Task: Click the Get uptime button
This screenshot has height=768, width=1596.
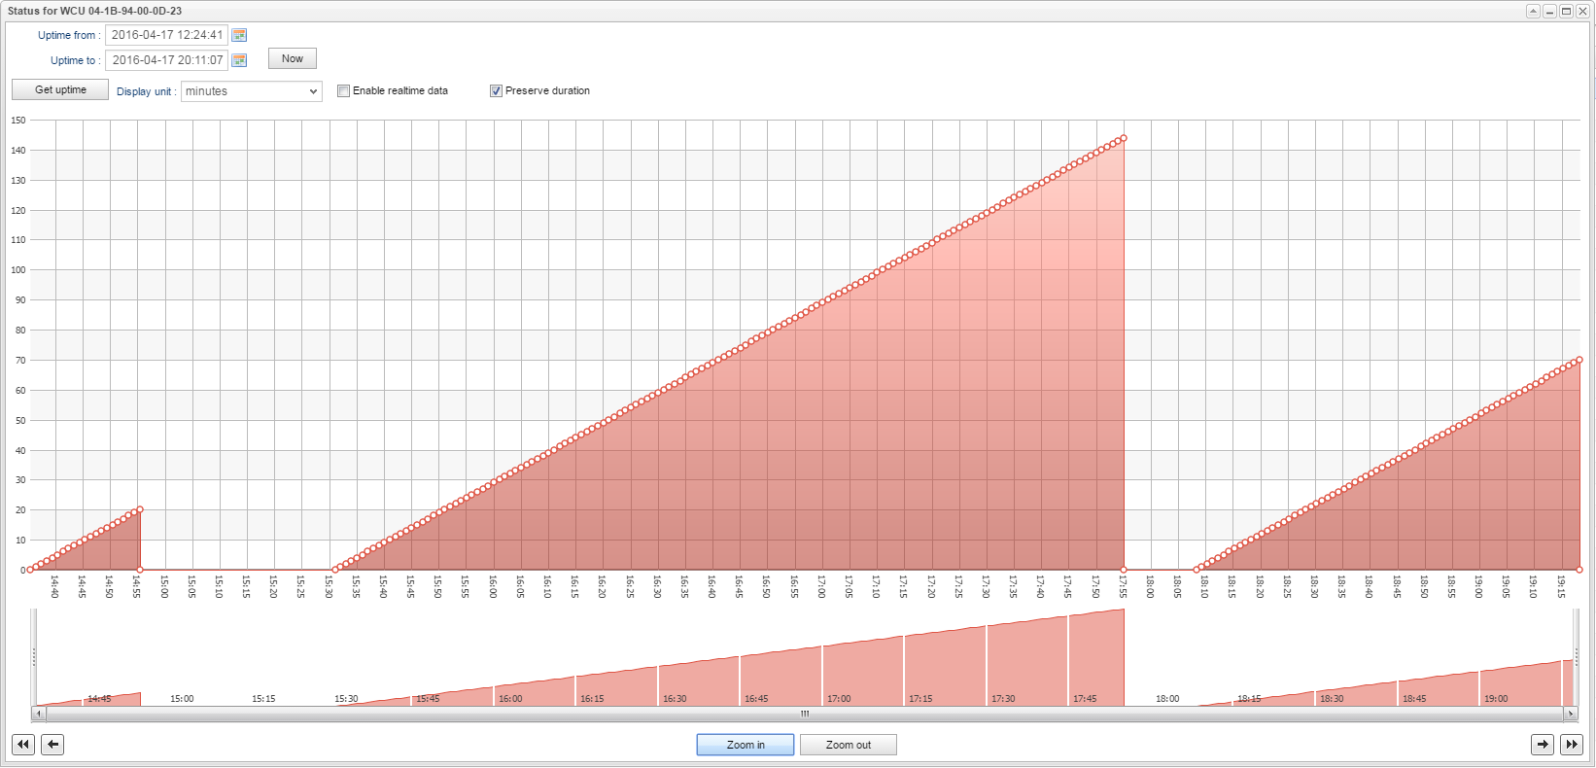Action: click(60, 90)
